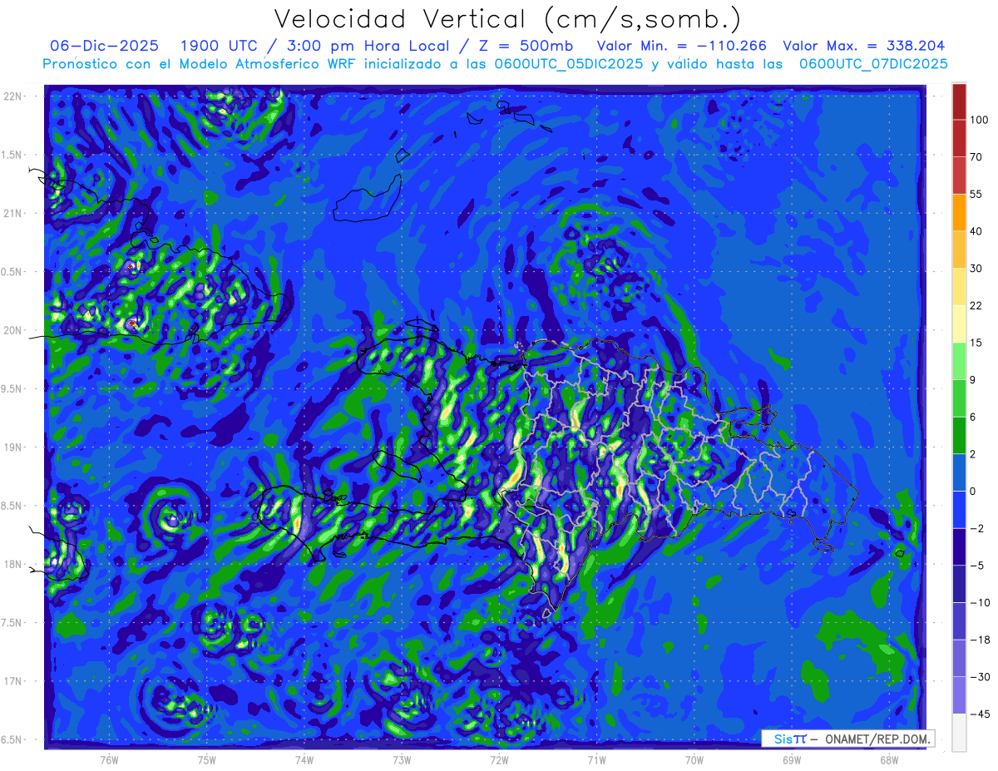
Task: Pick the orange legend band between 40 and 55
Action: (959, 212)
